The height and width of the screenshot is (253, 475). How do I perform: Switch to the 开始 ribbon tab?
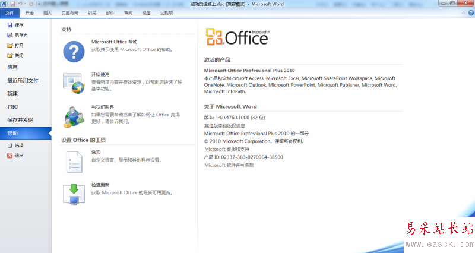click(29, 13)
